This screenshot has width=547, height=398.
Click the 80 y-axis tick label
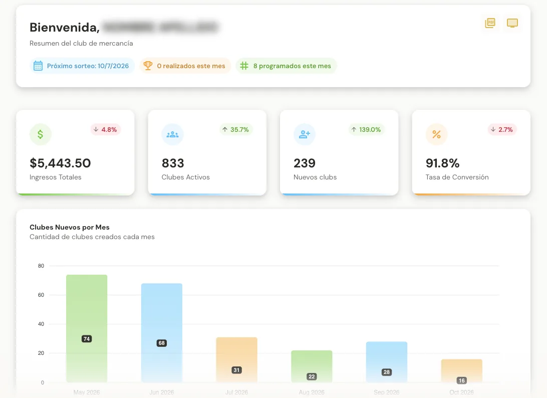41,266
